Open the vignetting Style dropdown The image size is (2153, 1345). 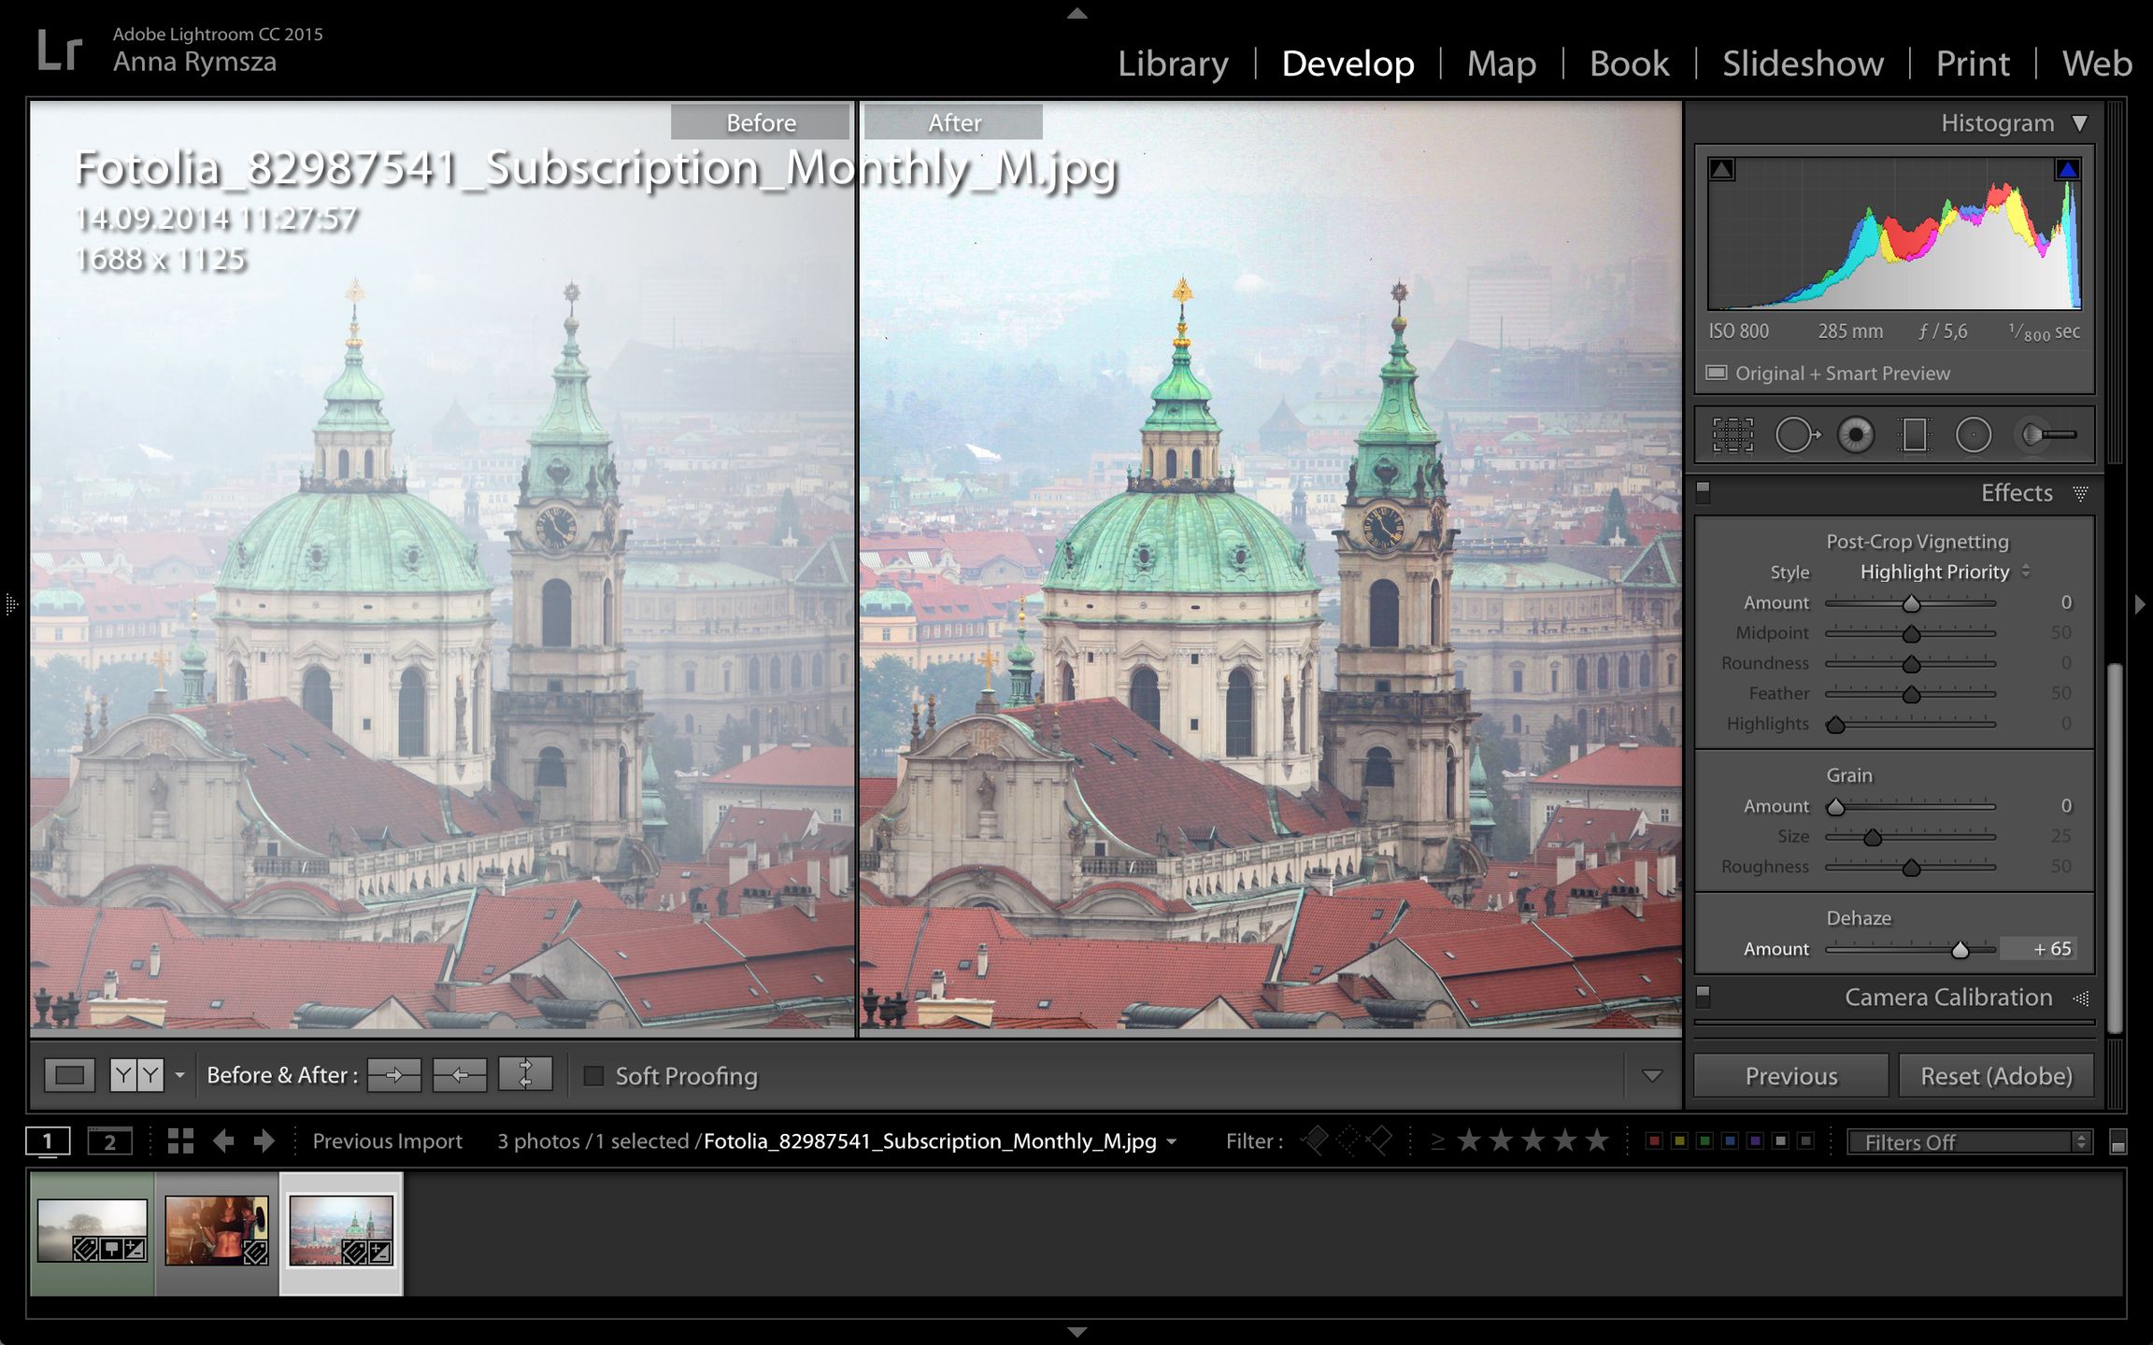coord(1944,572)
